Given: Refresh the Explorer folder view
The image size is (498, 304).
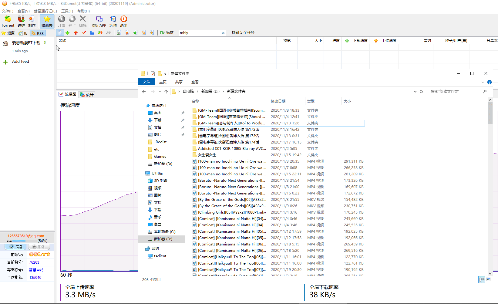Looking at the screenshot, I should coord(421,91).
